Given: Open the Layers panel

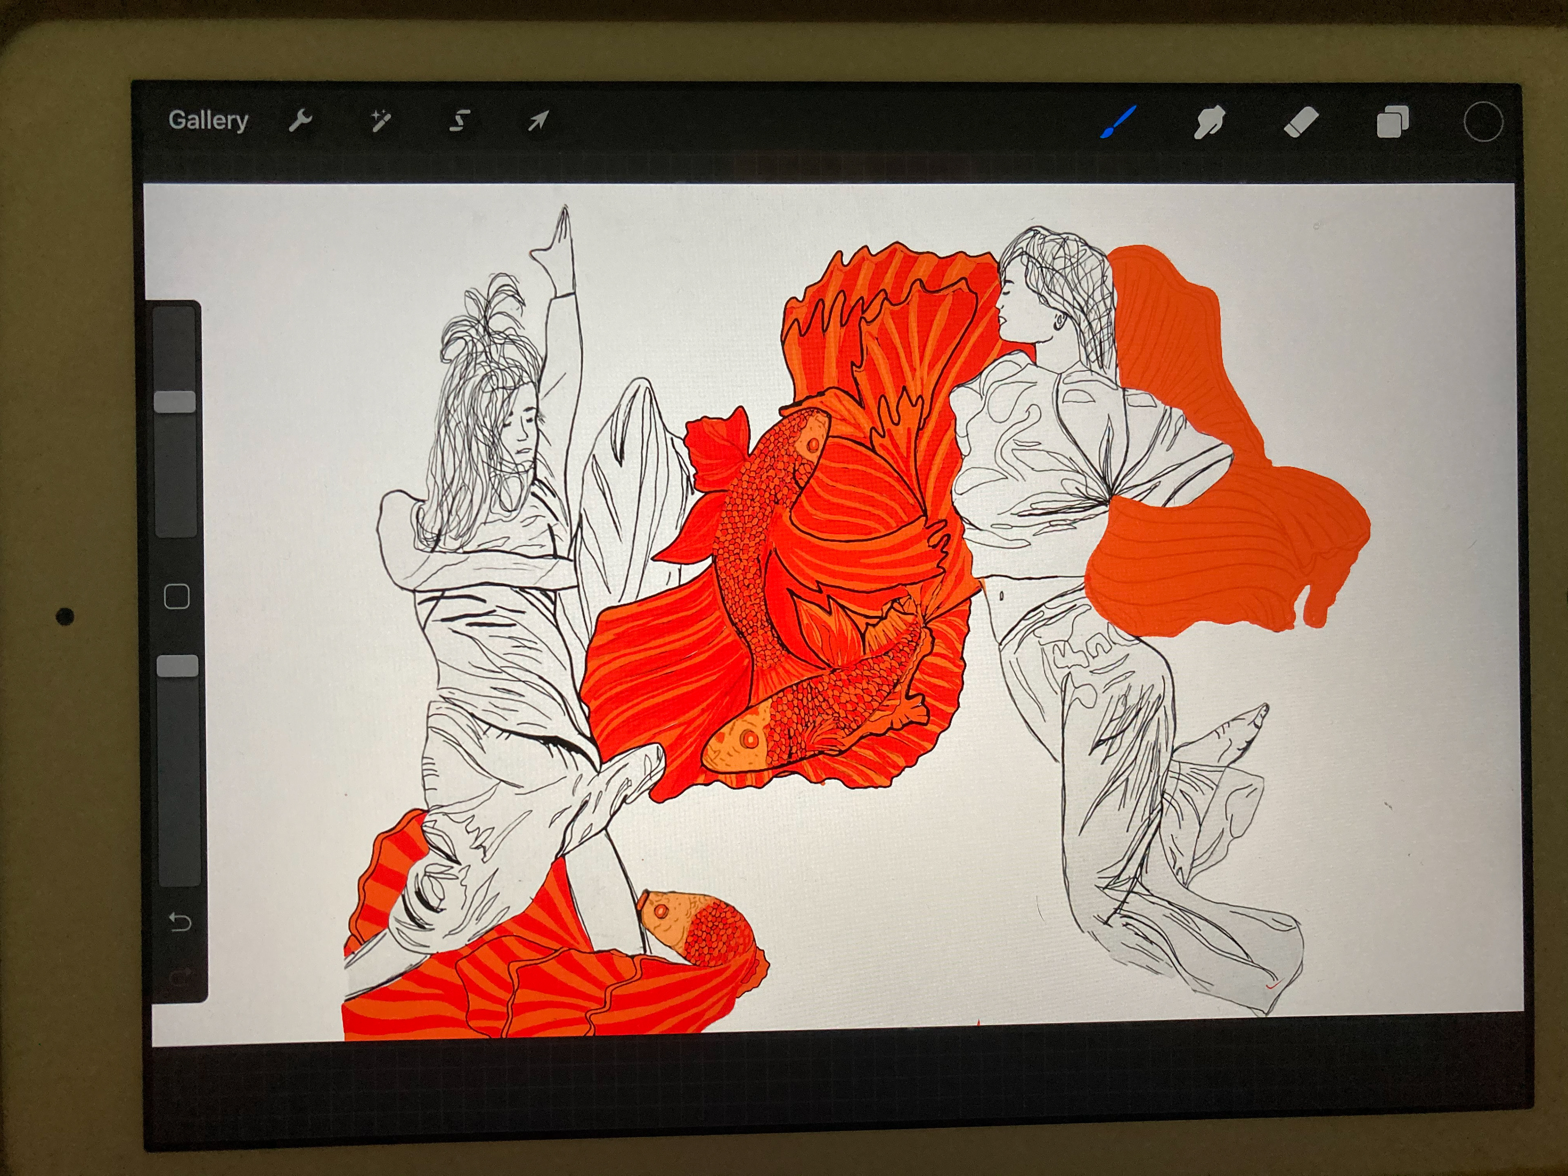Looking at the screenshot, I should click(x=1392, y=122).
